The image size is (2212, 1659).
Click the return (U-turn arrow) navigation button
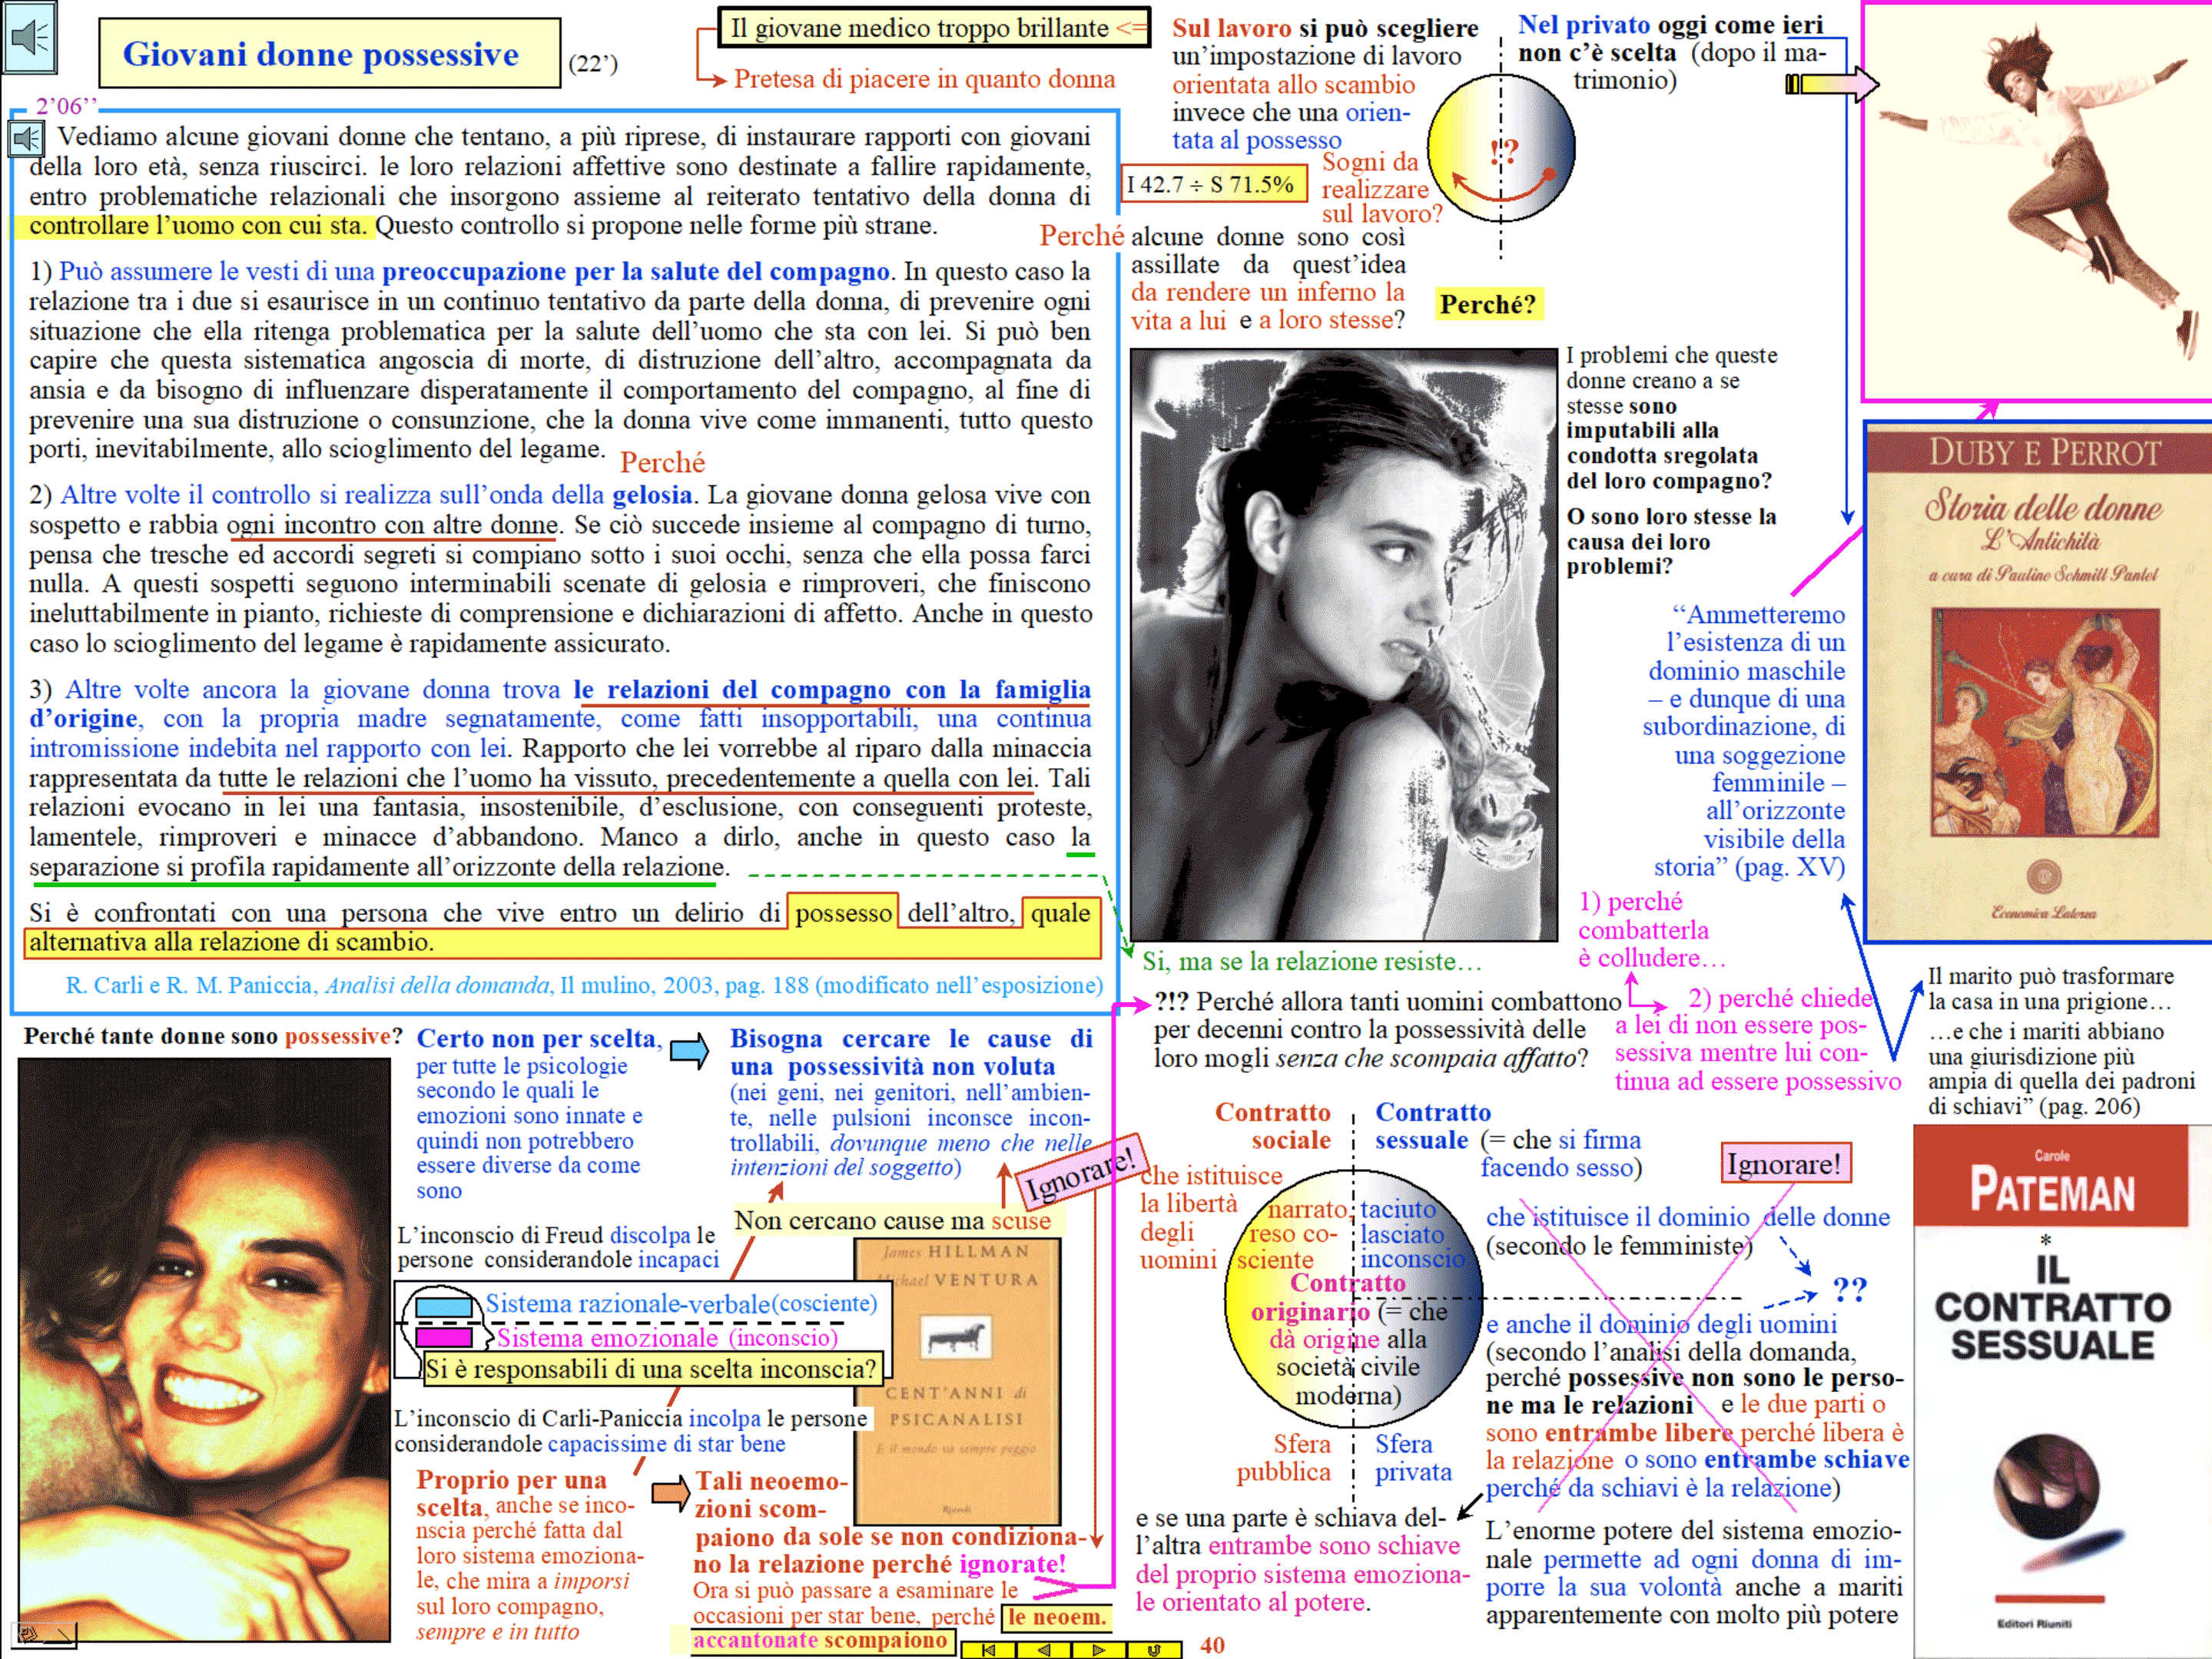[1155, 1650]
